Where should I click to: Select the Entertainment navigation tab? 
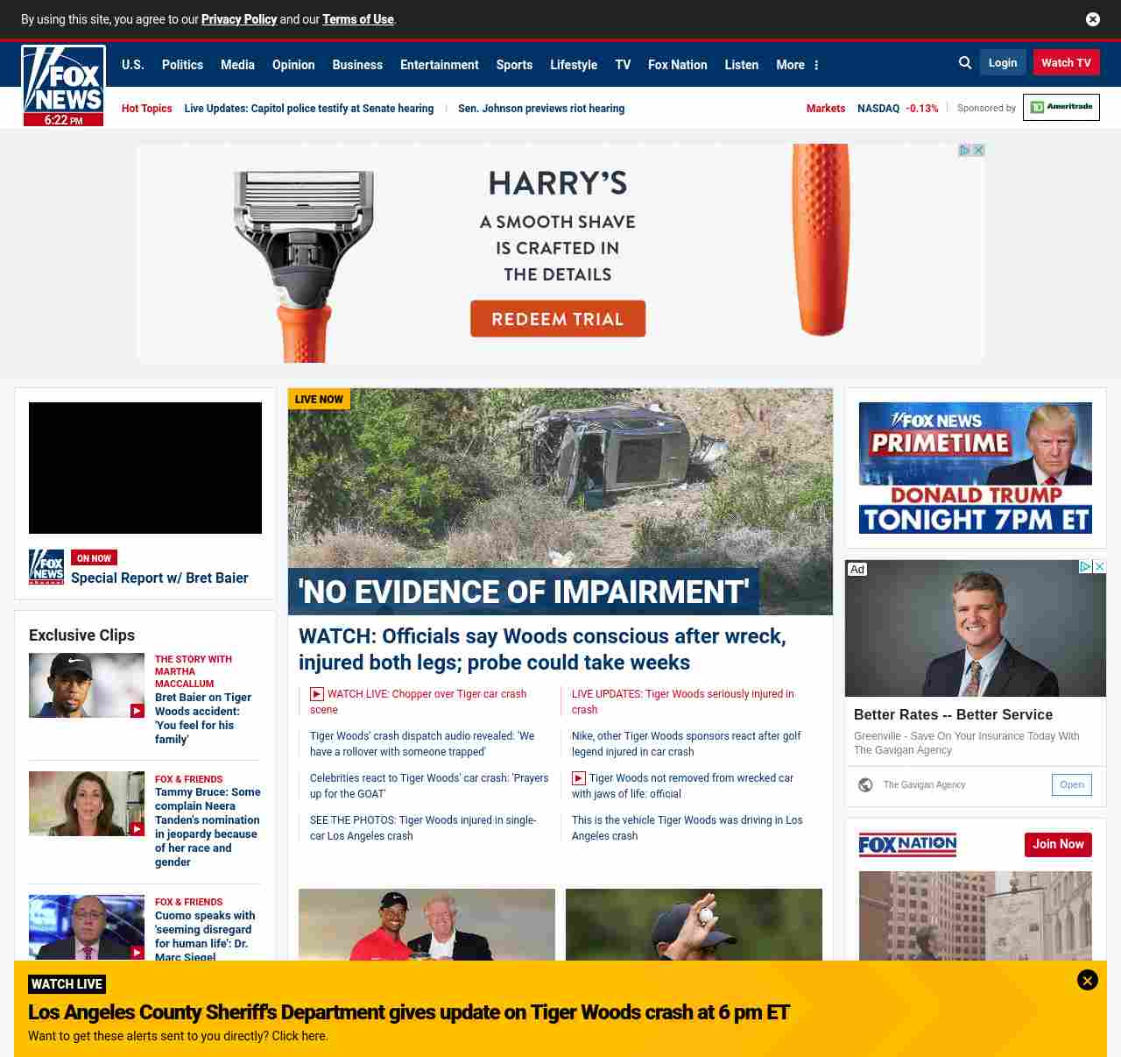(439, 65)
